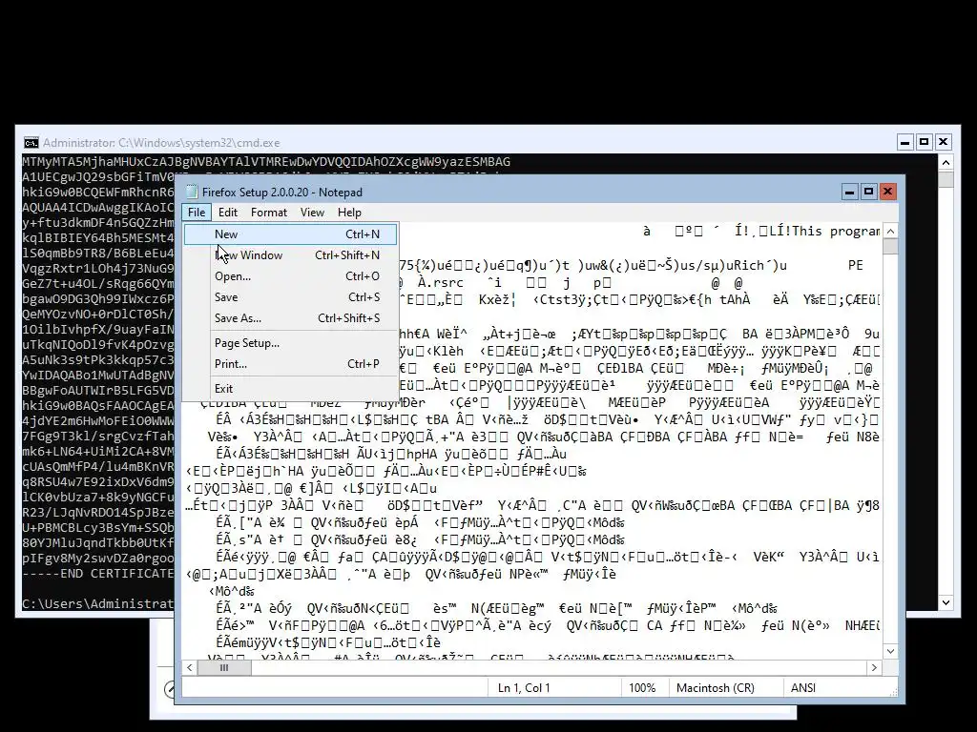Click the 'PE' header text in Notepad
This screenshot has width=977, height=732.
856,265
